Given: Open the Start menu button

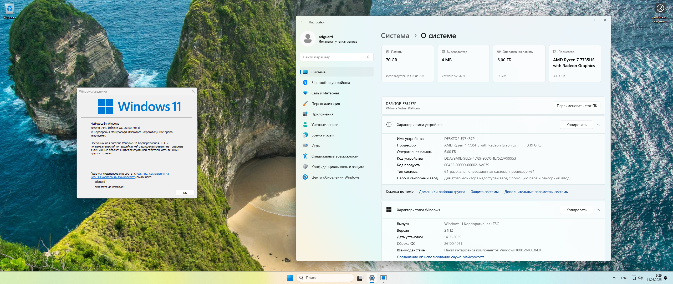Looking at the screenshot, I should pos(290,278).
